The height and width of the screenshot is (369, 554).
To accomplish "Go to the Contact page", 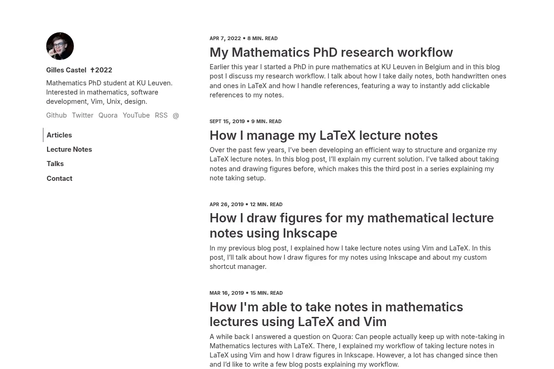I will (x=60, y=179).
